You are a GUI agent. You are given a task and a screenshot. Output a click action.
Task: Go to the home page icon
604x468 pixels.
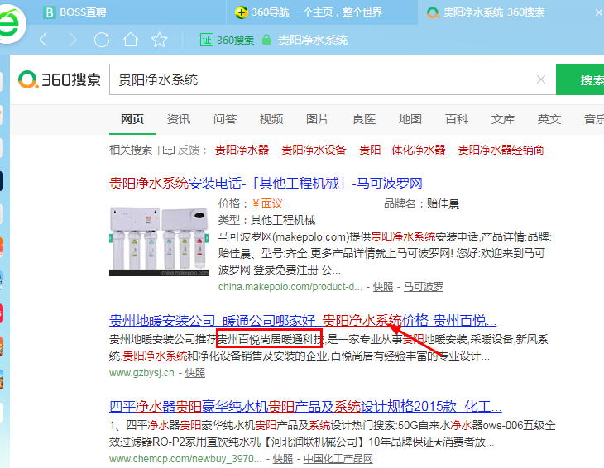coord(131,39)
